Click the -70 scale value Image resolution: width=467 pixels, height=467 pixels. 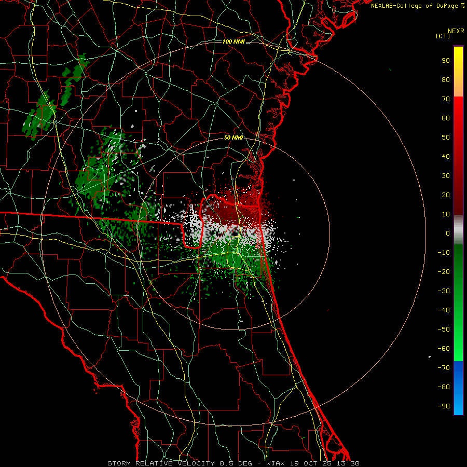[x=444, y=367]
